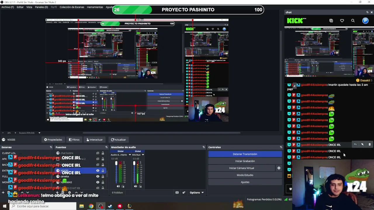Toggle lock on chat botrix source
The image size is (374, 210).
pyautogui.click(x=103, y=153)
